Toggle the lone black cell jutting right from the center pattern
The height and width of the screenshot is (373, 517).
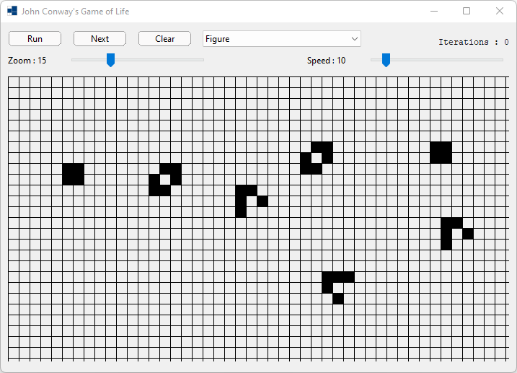(x=262, y=201)
